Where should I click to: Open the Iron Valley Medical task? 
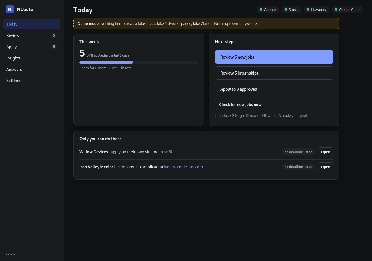(x=325, y=167)
